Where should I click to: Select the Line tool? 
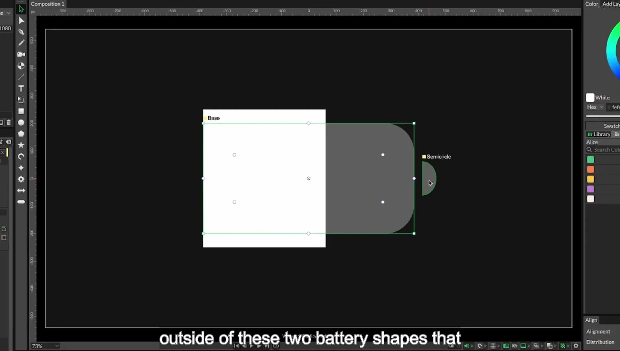(x=21, y=77)
